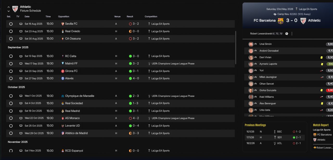This screenshot has height=160, width=333.
Task: Open the Girona FC fixture link
Action: click(x=71, y=71)
